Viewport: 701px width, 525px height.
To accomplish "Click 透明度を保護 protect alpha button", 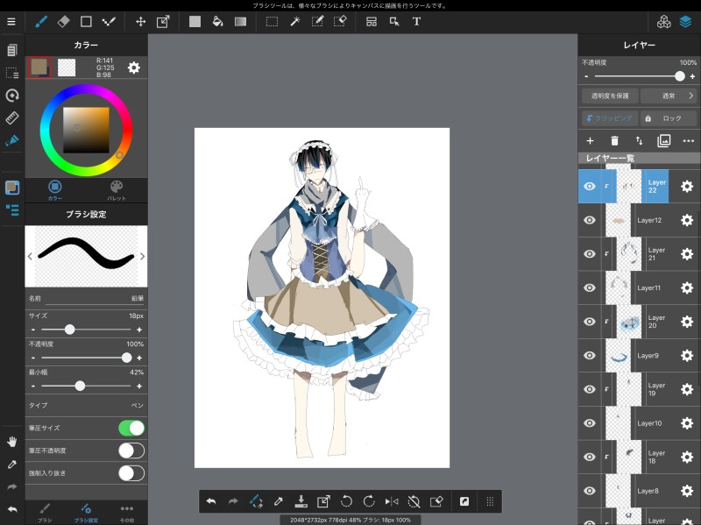I will (610, 96).
